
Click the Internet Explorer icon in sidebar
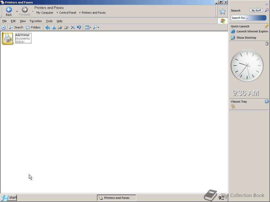point(233,32)
